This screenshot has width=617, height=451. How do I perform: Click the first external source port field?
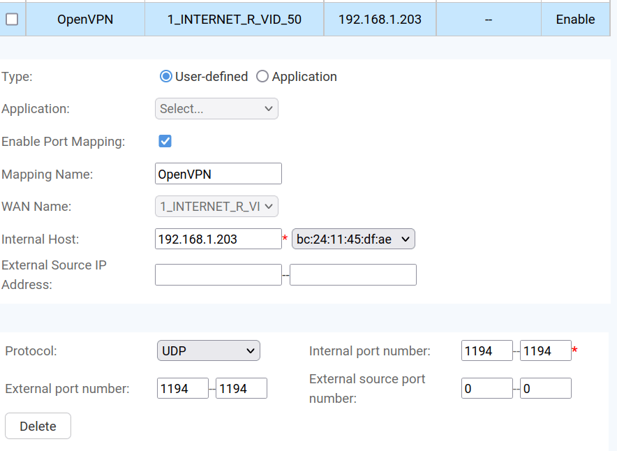486,389
